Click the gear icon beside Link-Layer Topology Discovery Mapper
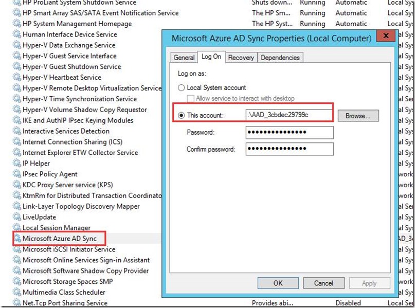The height and width of the screenshot is (308, 415). 16,206
